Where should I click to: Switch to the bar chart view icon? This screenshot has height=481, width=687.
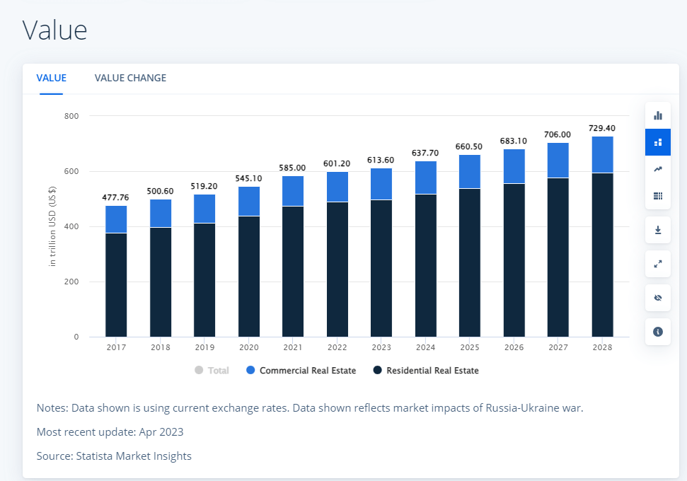tap(657, 115)
